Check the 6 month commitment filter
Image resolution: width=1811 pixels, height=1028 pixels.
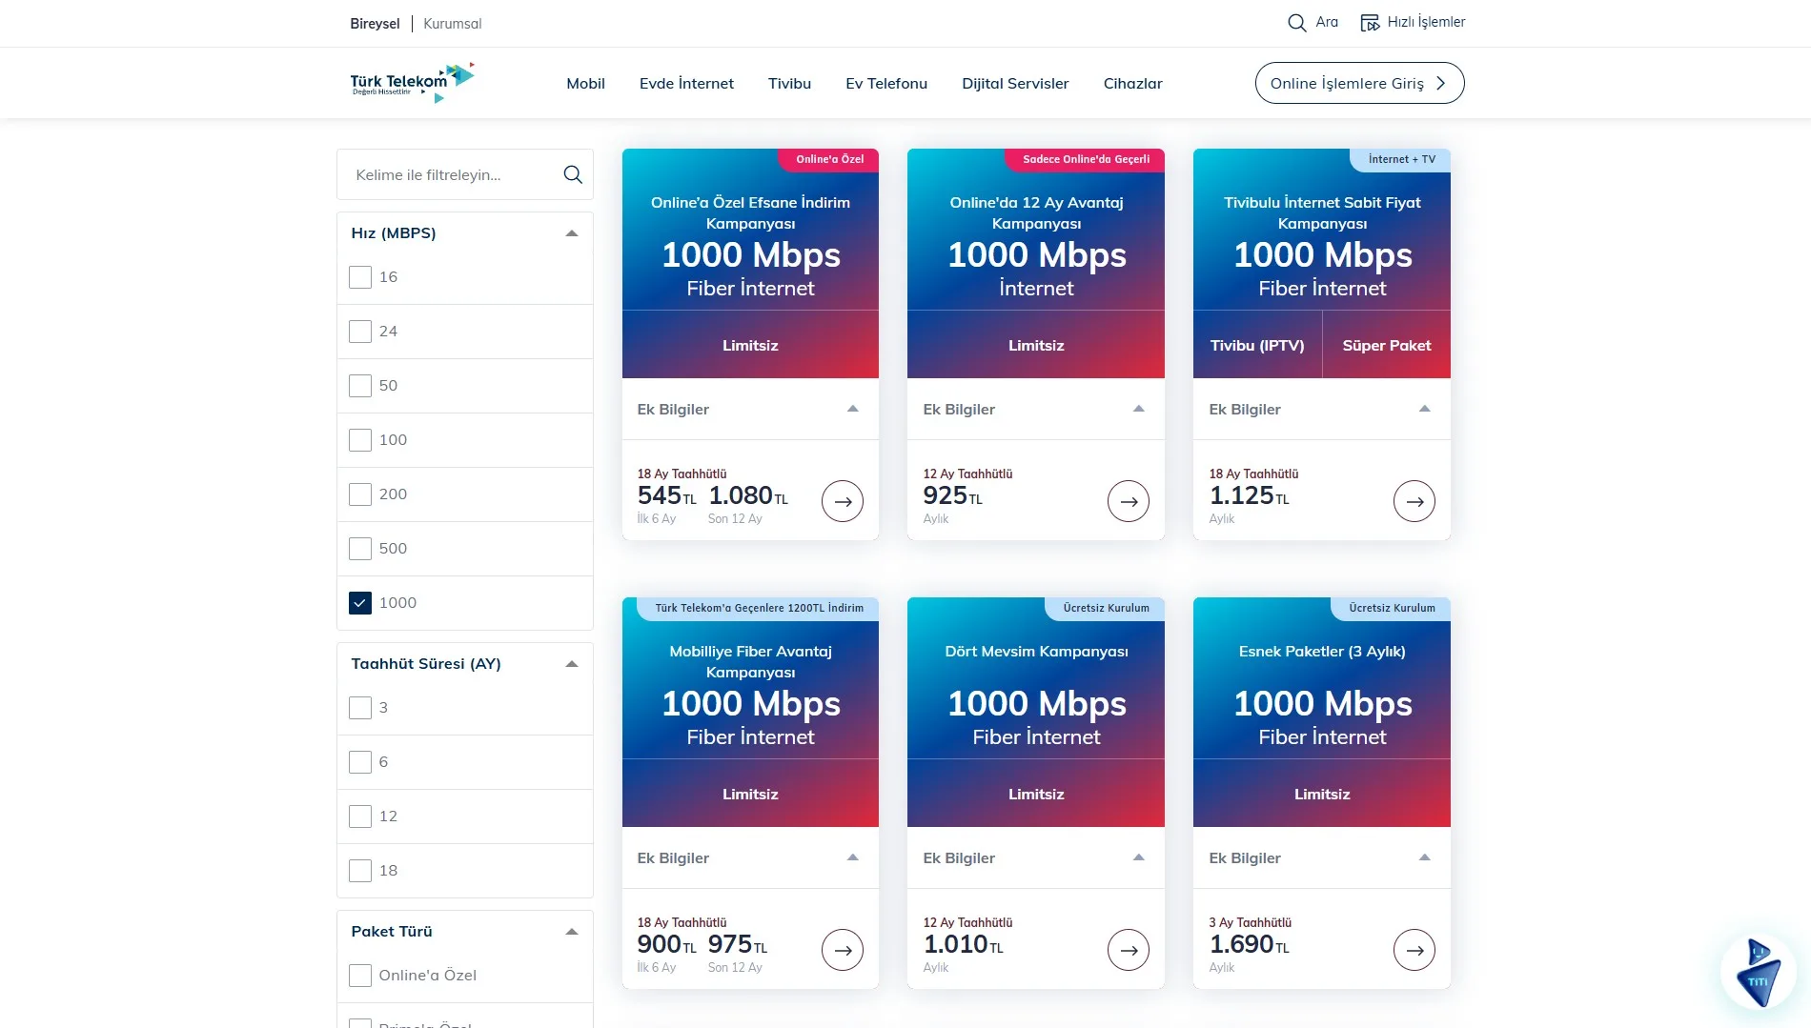point(360,762)
